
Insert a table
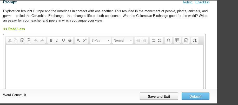(177, 40)
